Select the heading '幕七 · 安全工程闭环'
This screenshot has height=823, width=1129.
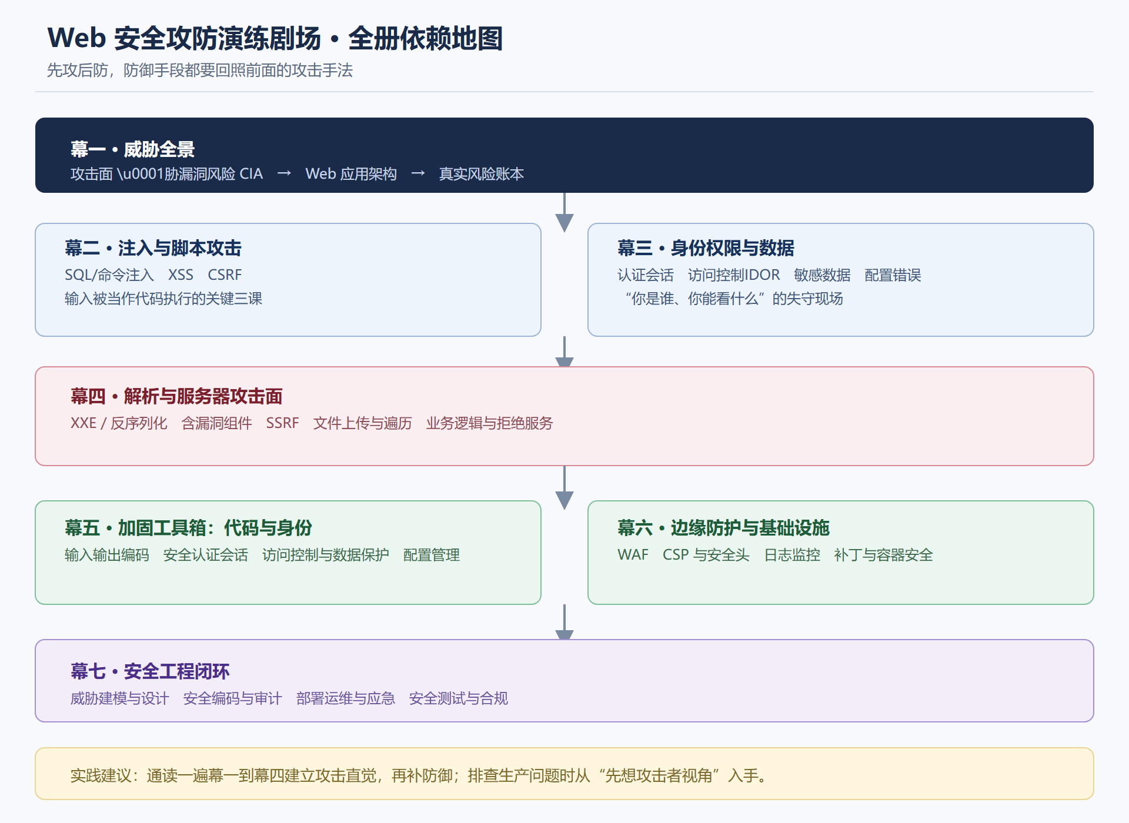pos(150,671)
